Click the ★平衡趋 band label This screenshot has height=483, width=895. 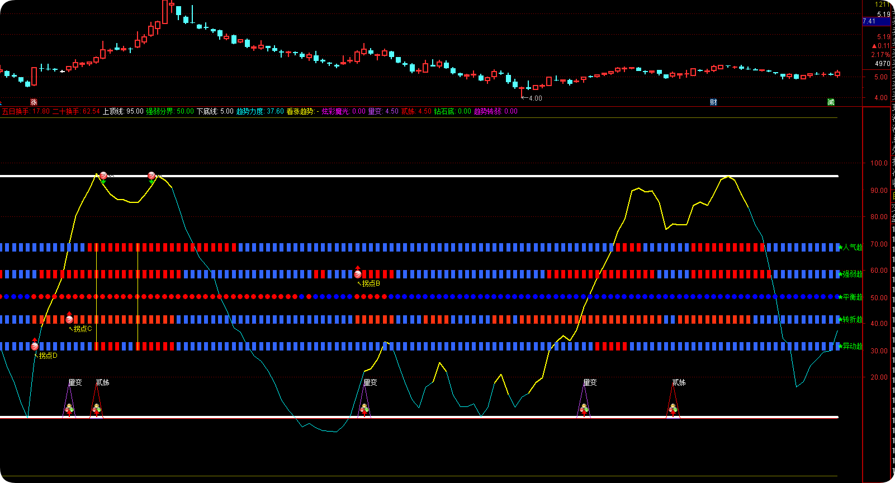851,297
